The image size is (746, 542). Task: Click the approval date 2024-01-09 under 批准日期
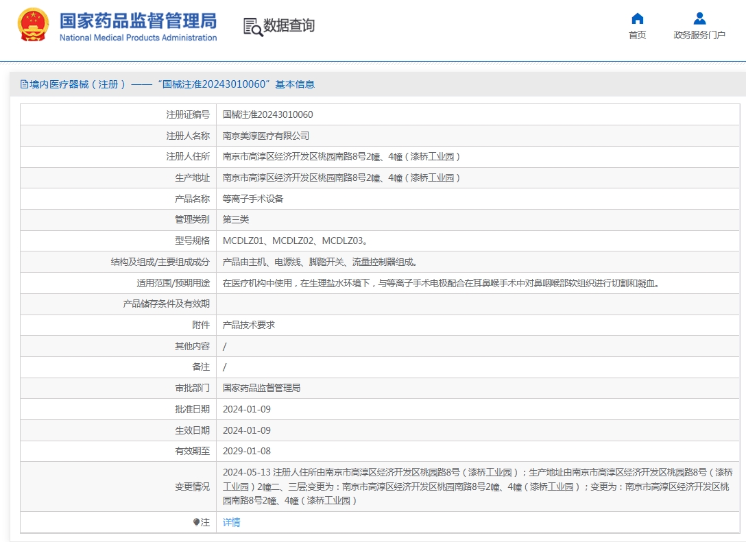click(246, 409)
